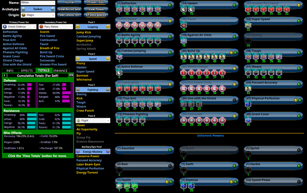
Task: Click the Against All Odds enhancement icon
Action: click(184, 41)
